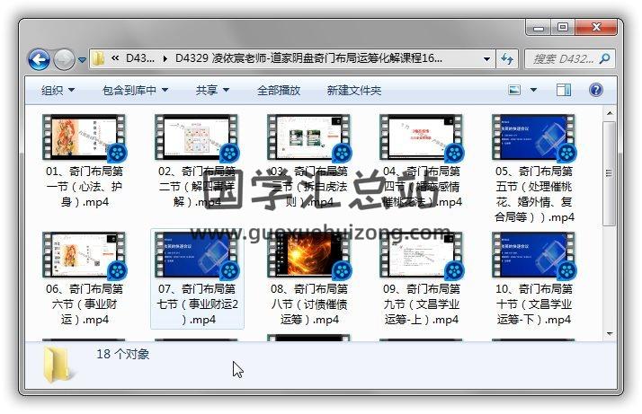Screen dimensions: 642x414
Task: Click file name 09、奇门布局第九节
Action: point(422,304)
